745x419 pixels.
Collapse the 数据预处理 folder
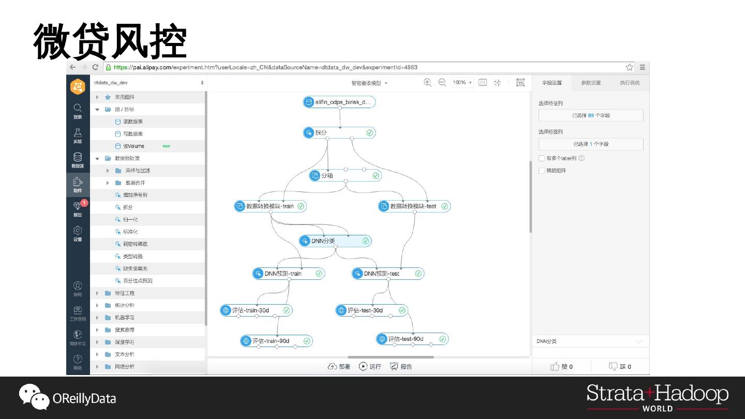[97, 158]
